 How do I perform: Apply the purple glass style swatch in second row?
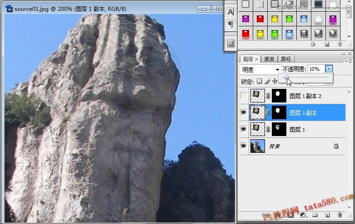click(x=245, y=19)
